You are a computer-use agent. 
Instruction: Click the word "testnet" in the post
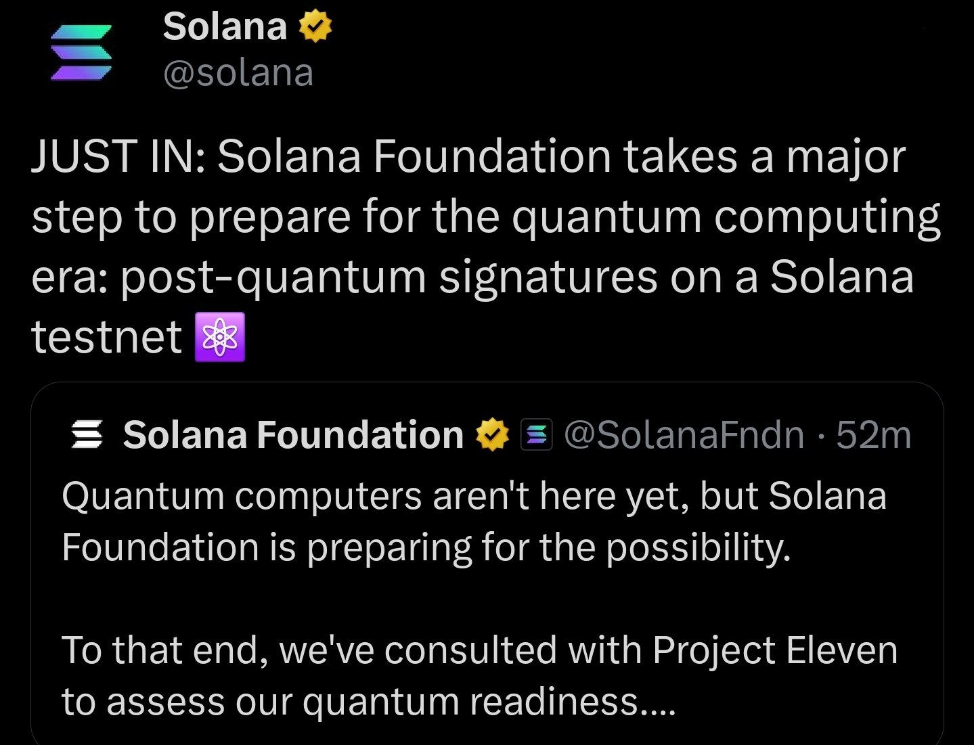107,337
